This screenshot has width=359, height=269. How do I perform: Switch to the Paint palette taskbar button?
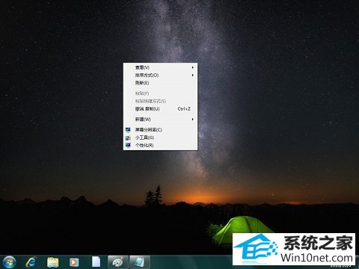118,262
